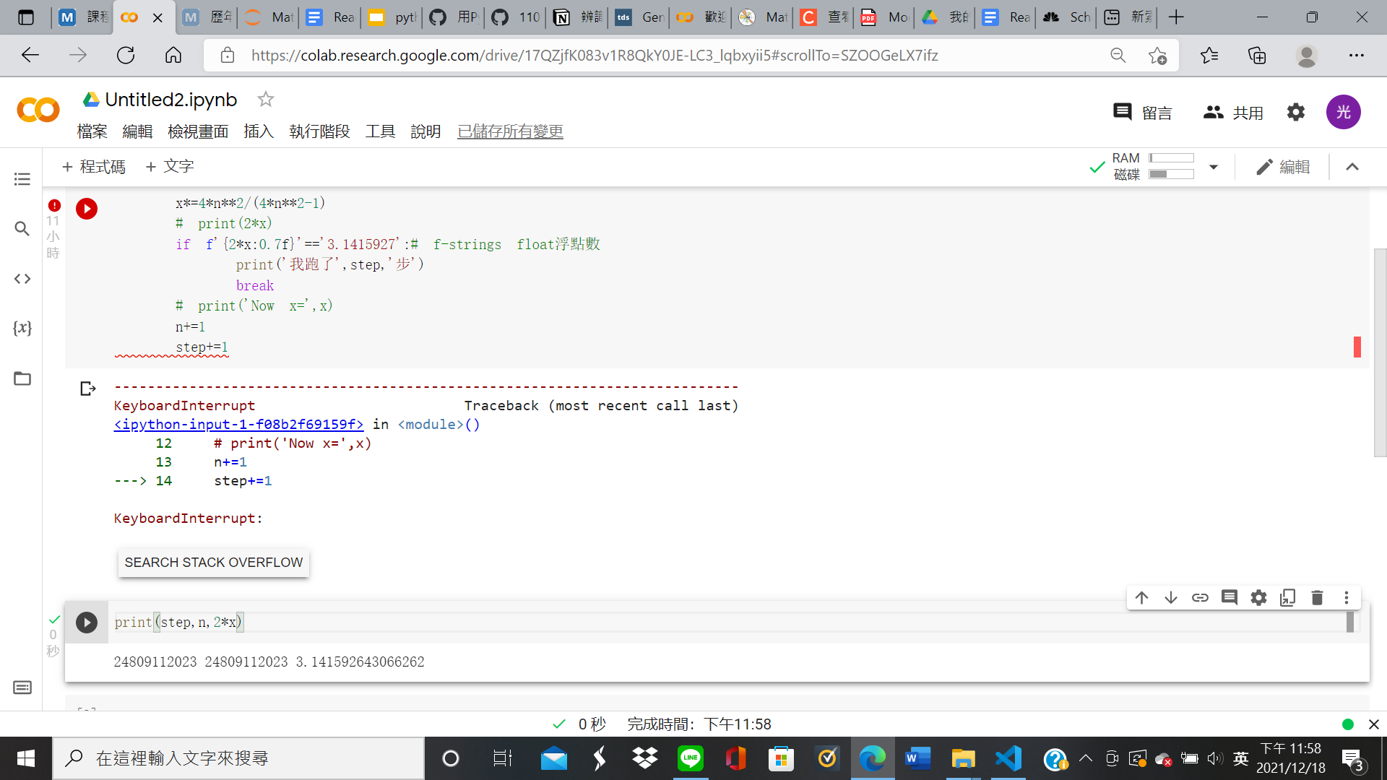The image size is (1387, 780).
Task: Open the cell editor settings gear
Action: pyautogui.click(x=1258, y=597)
